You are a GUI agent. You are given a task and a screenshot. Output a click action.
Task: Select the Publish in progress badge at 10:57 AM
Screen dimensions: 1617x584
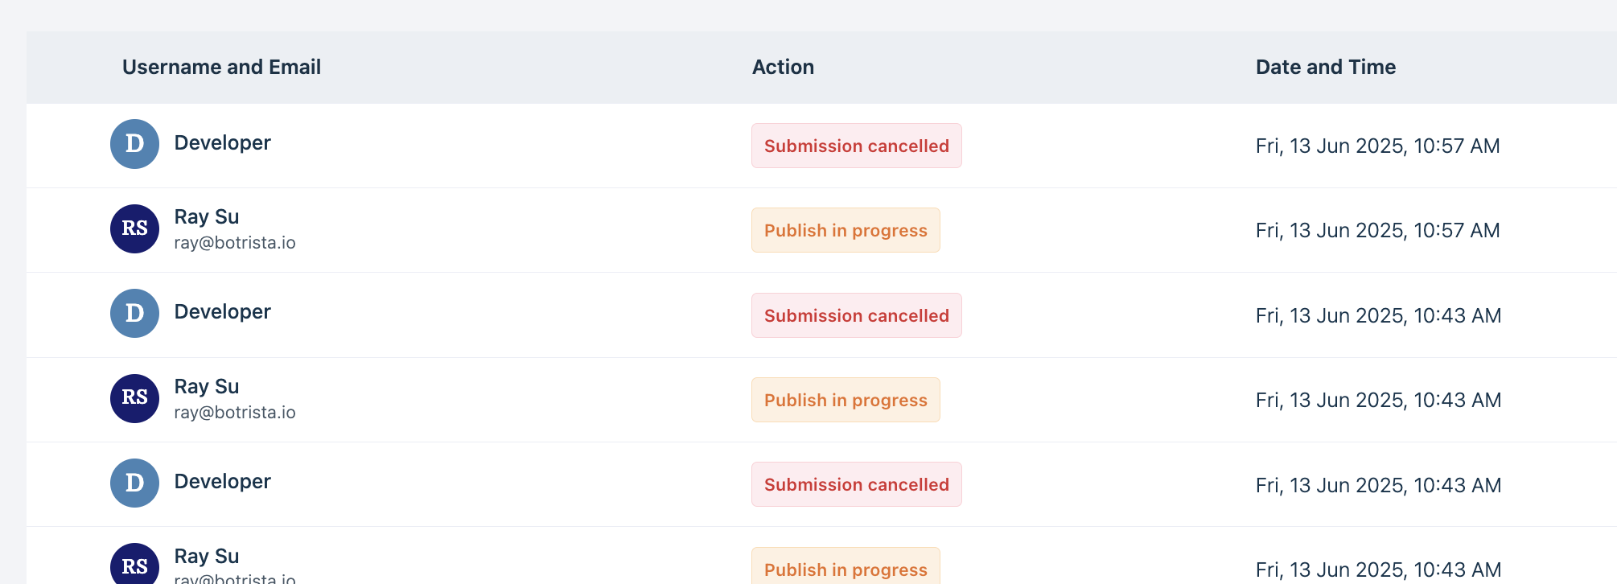pyautogui.click(x=846, y=230)
